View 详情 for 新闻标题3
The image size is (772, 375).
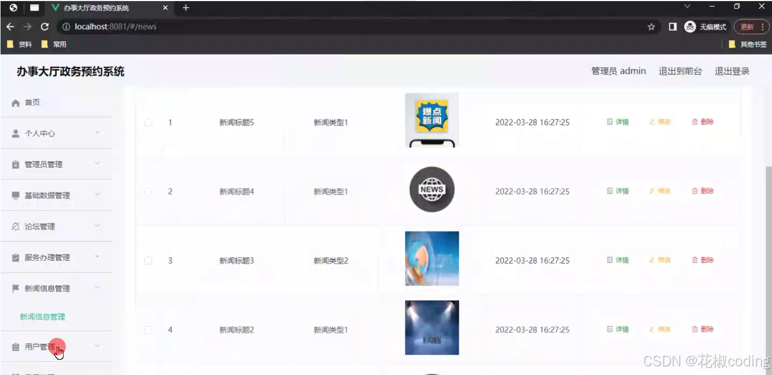tap(618, 260)
